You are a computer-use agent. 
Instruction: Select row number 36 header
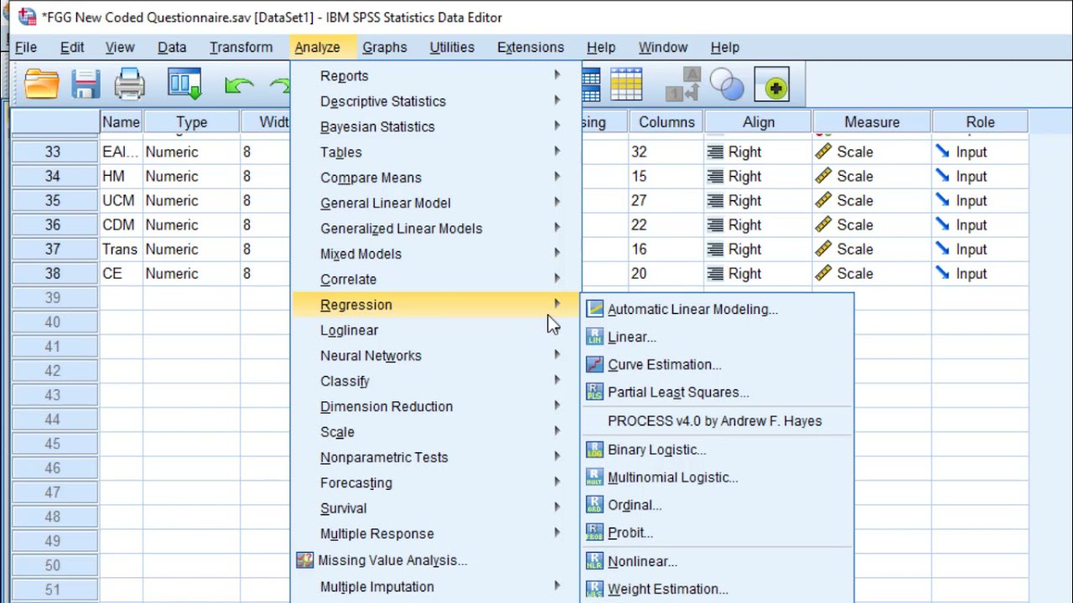[54, 224]
